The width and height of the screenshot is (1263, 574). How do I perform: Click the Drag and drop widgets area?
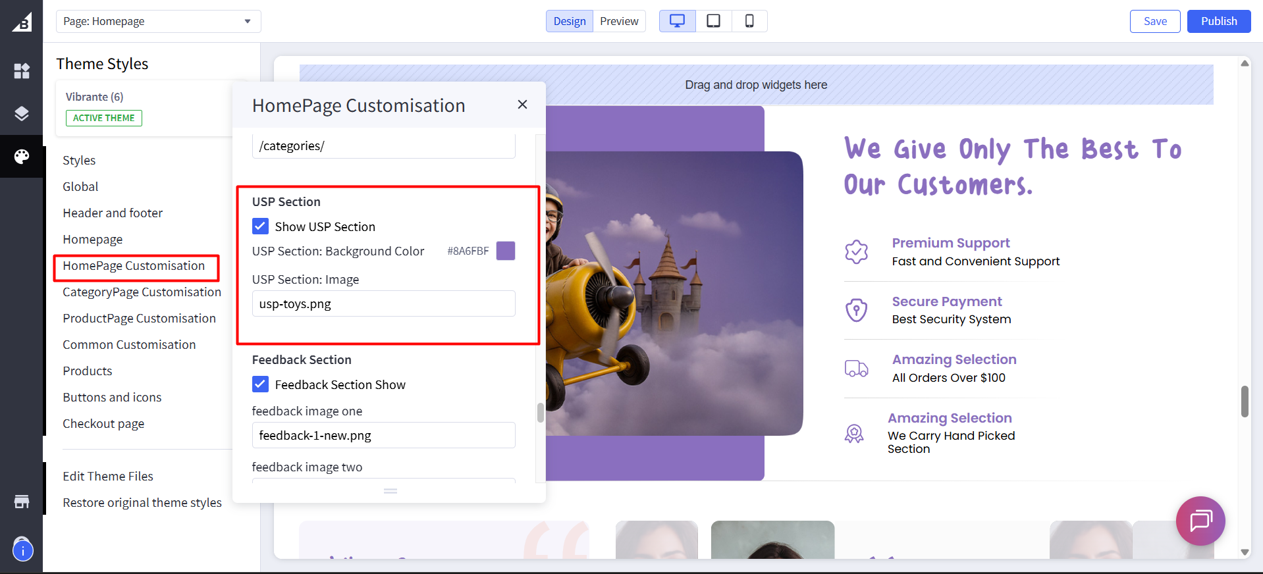(756, 85)
